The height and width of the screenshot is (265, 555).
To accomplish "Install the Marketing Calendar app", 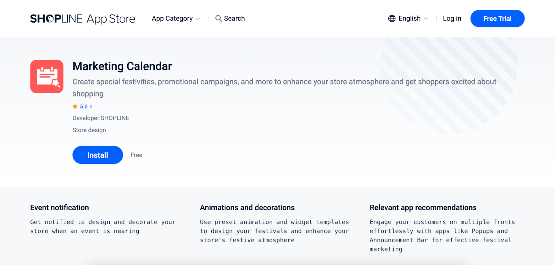I will [x=97, y=155].
